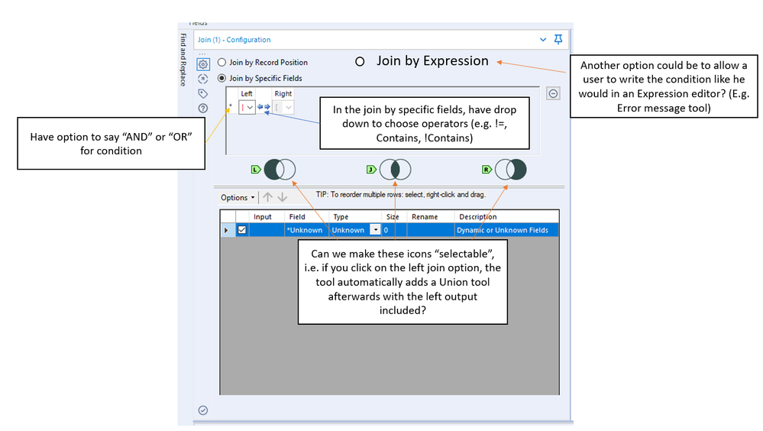The image size is (763, 431).
Task: Click the Right join column header
Action: [x=283, y=93]
